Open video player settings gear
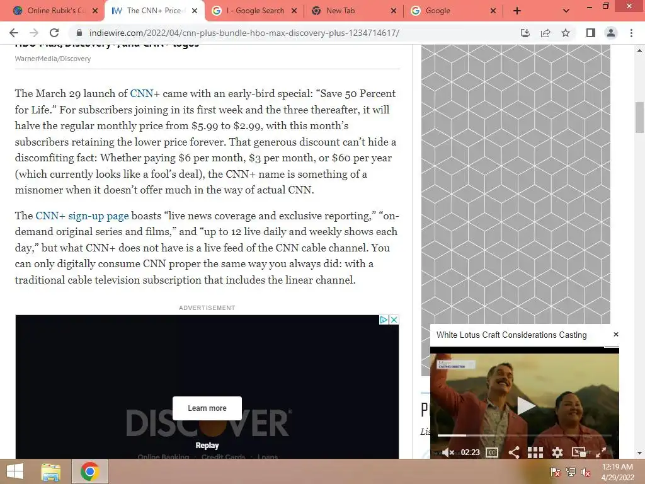The height and width of the screenshot is (484, 645). pos(557,452)
